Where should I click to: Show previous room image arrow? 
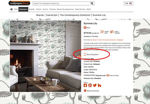pos(11,56)
